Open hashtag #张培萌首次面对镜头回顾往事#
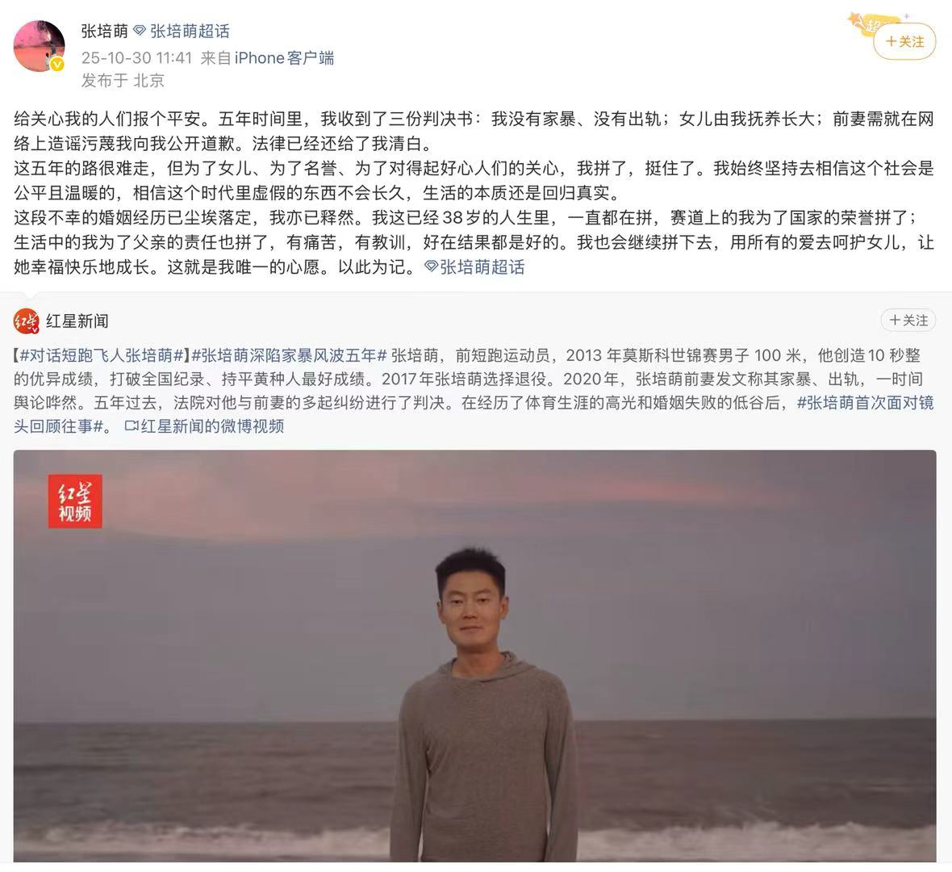The width and height of the screenshot is (952, 872). 474,414
